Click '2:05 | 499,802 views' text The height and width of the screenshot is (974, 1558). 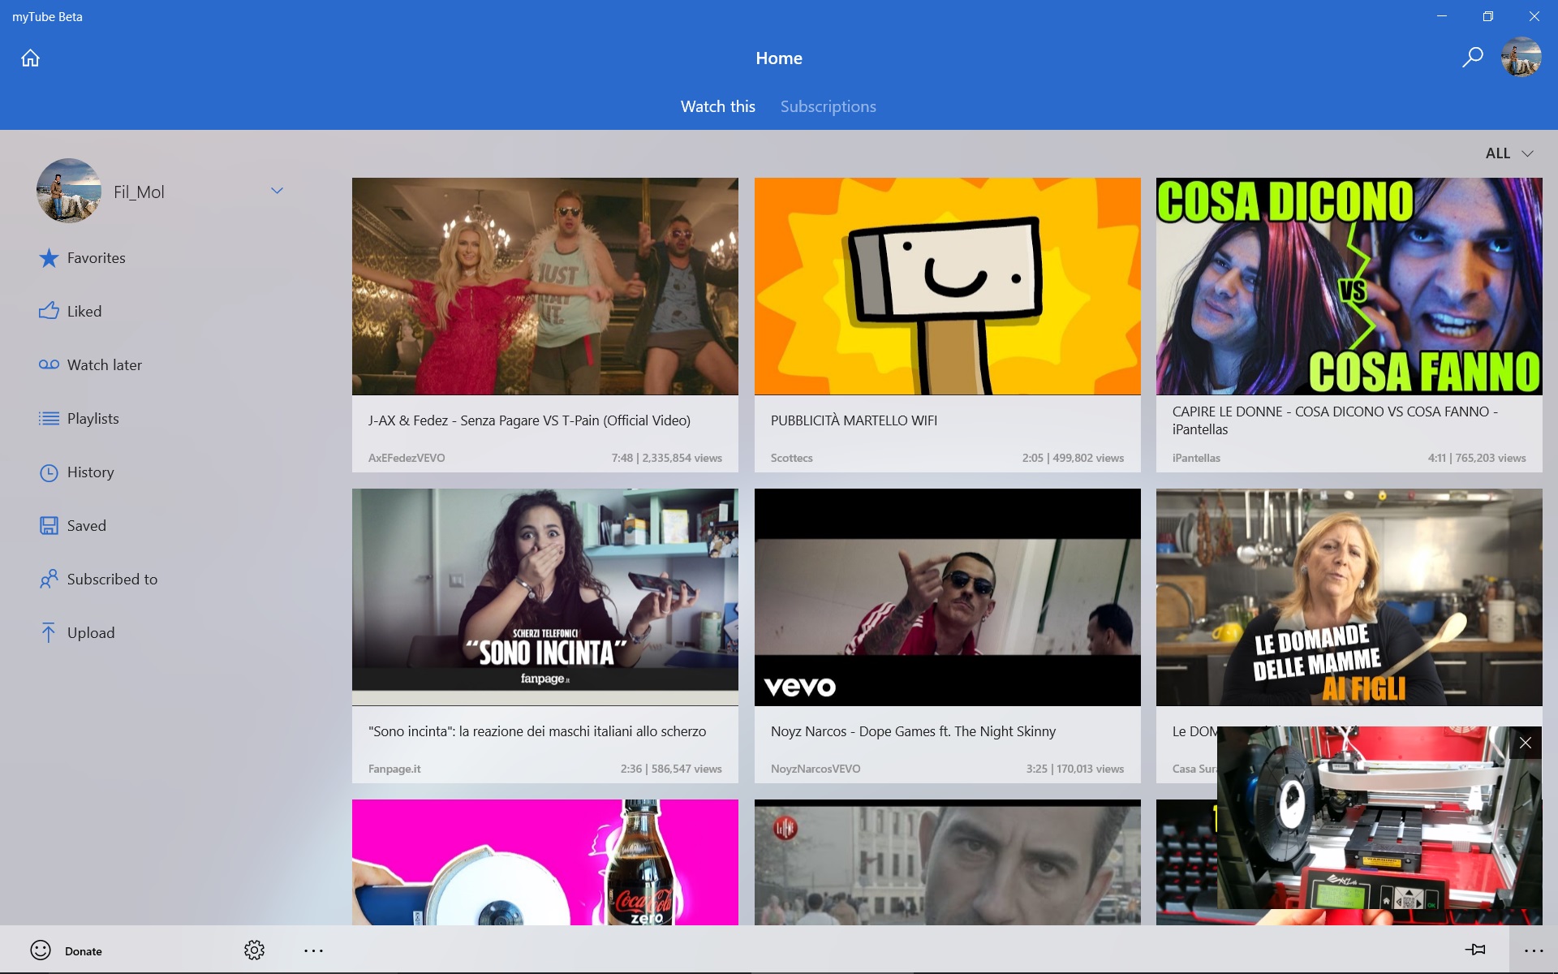pos(1073,458)
